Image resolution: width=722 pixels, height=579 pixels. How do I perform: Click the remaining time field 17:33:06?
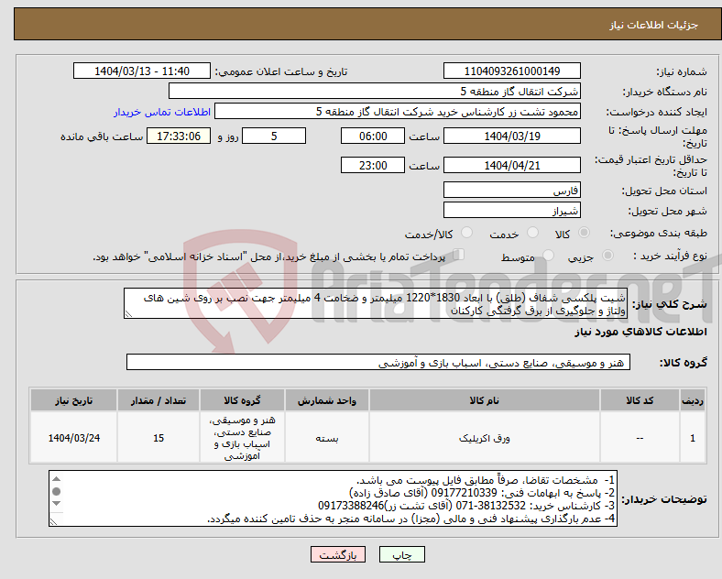(179, 136)
